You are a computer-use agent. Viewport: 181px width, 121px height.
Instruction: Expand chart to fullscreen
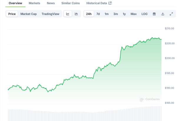[171, 14]
